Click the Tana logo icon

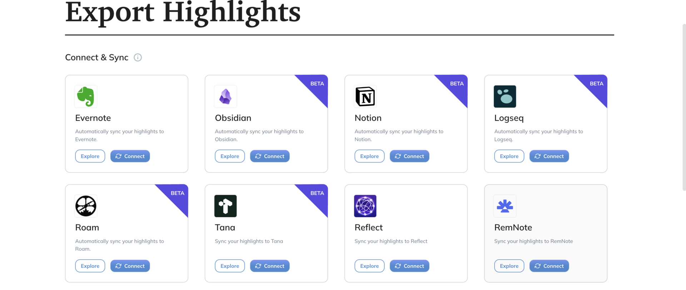pyautogui.click(x=225, y=206)
